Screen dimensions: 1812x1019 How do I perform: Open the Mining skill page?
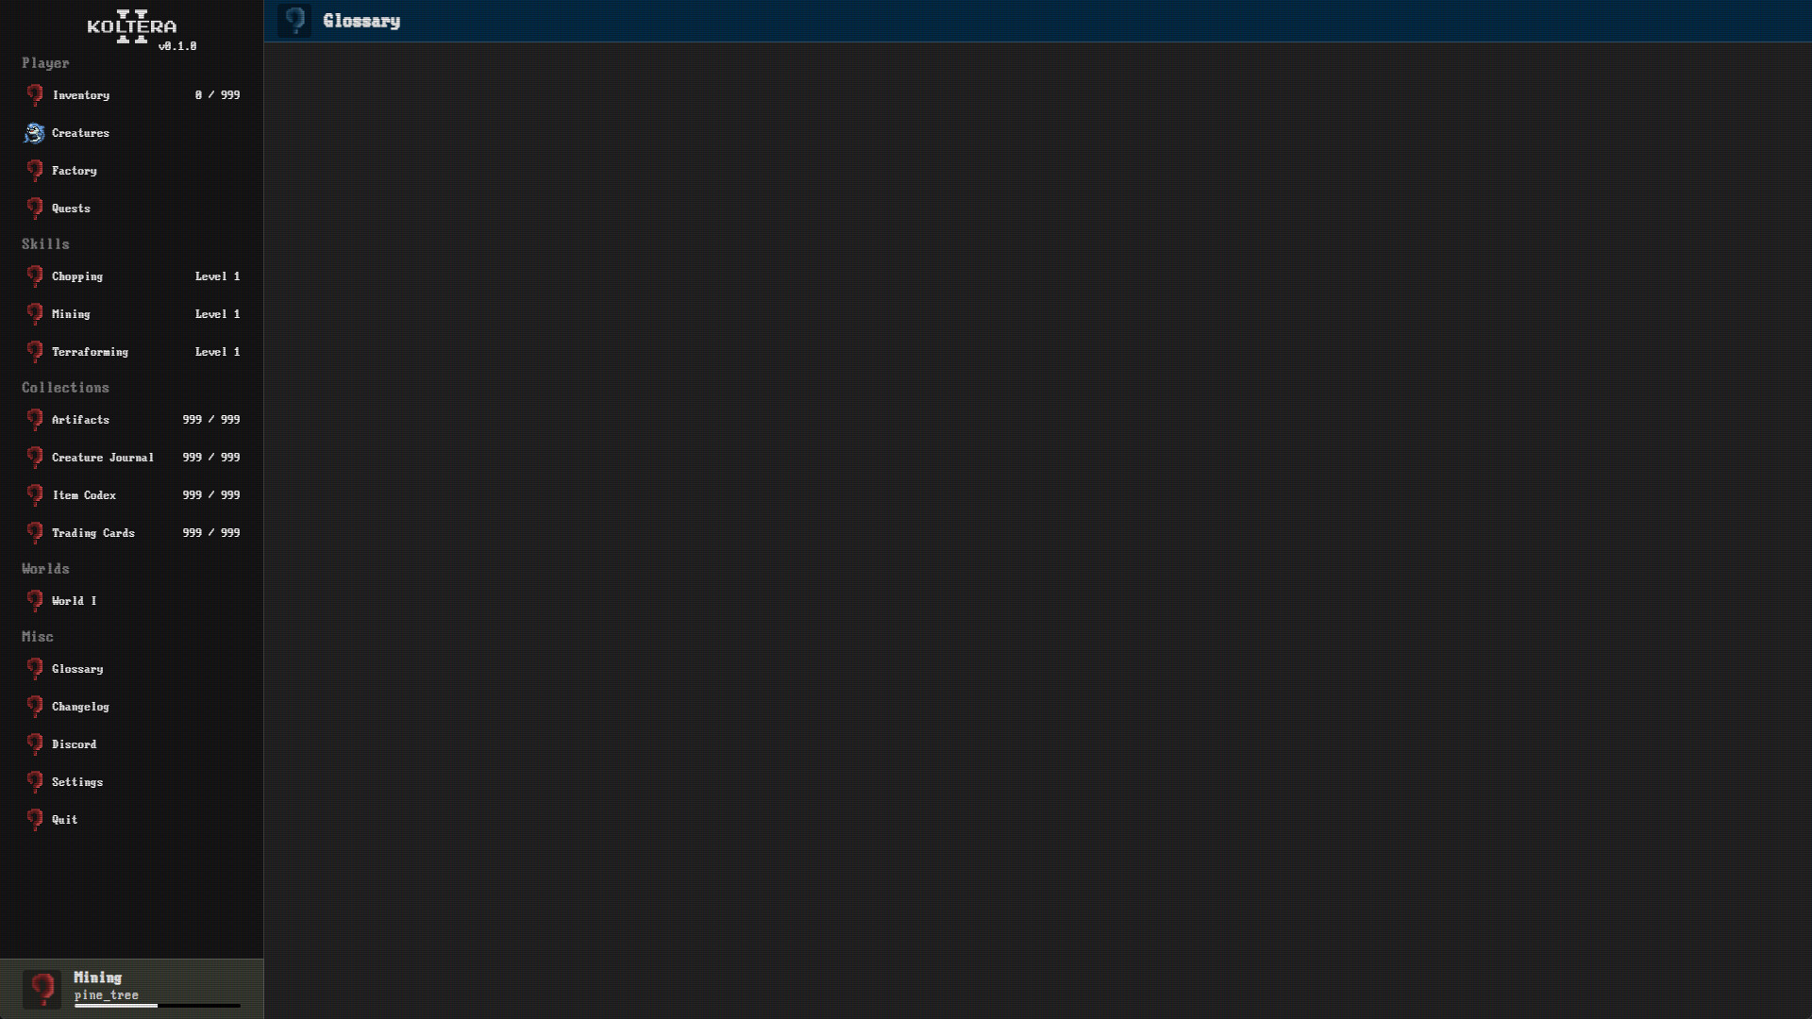(132, 314)
